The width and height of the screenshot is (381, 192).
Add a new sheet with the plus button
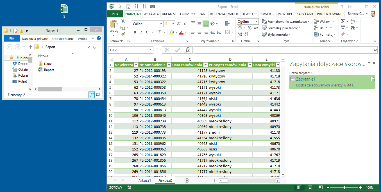[187, 180]
